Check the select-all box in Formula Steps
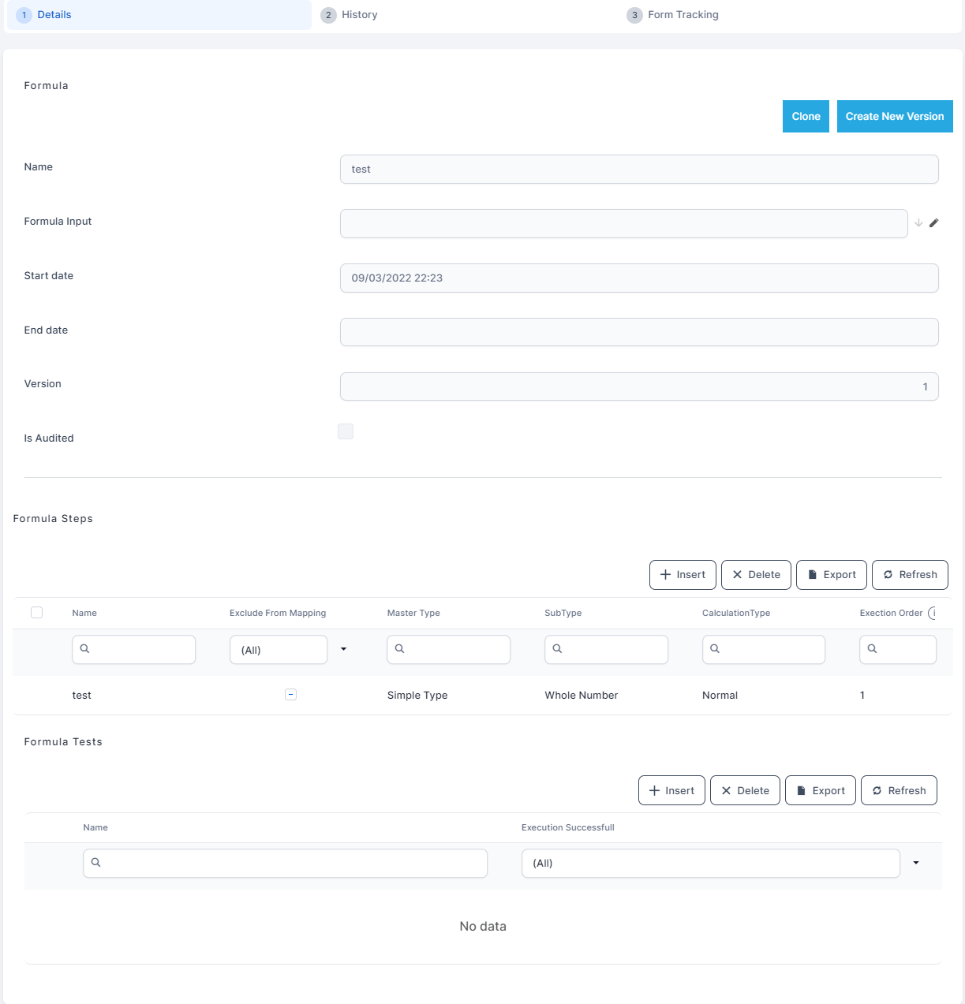This screenshot has height=1004, width=965. click(36, 613)
